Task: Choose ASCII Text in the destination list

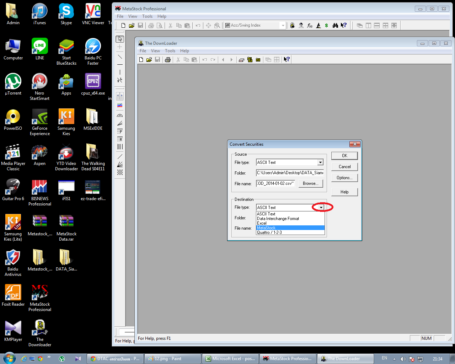Action: coord(290,214)
